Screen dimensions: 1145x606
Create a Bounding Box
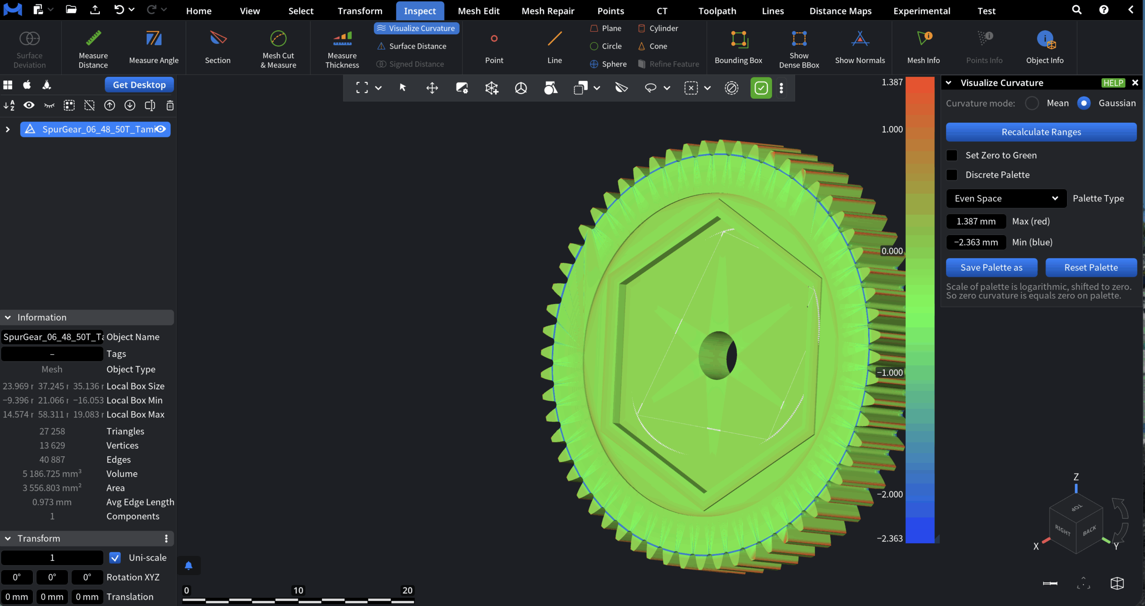pos(738,48)
